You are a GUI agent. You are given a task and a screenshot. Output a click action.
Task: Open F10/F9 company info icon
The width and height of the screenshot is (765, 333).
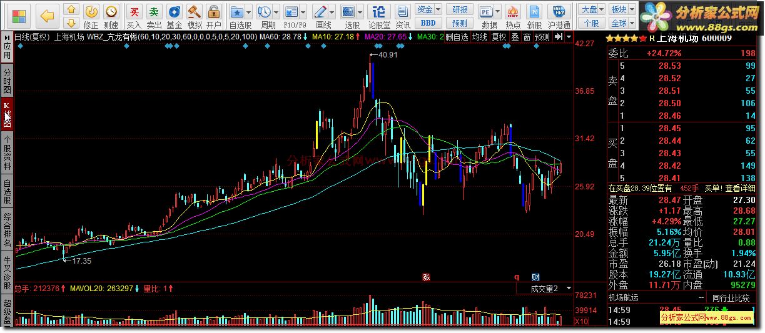tap(290, 11)
